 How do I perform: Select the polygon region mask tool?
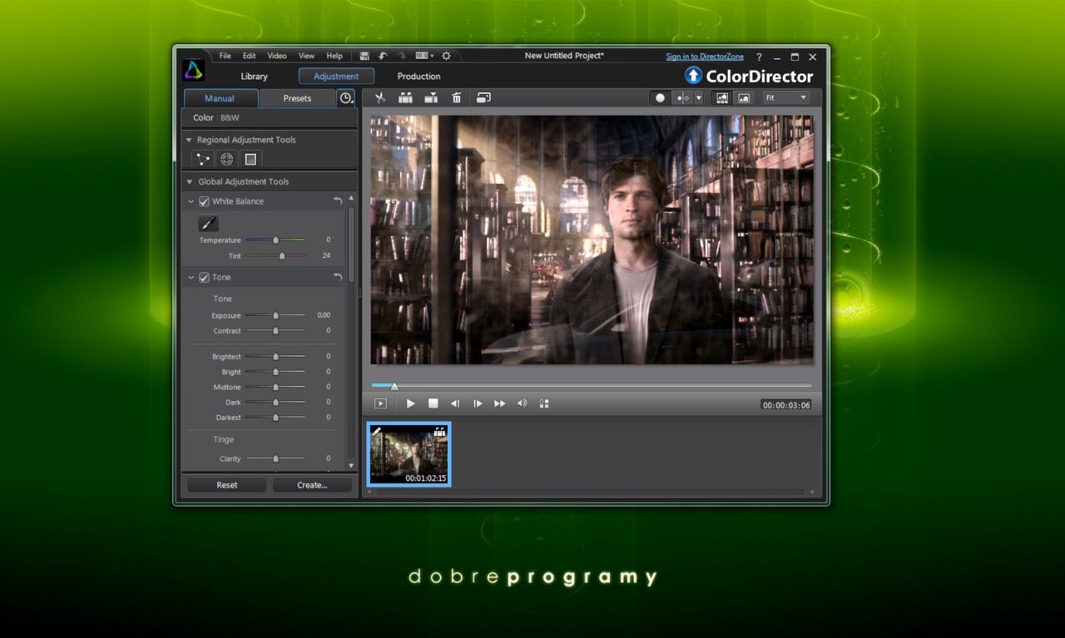point(202,159)
